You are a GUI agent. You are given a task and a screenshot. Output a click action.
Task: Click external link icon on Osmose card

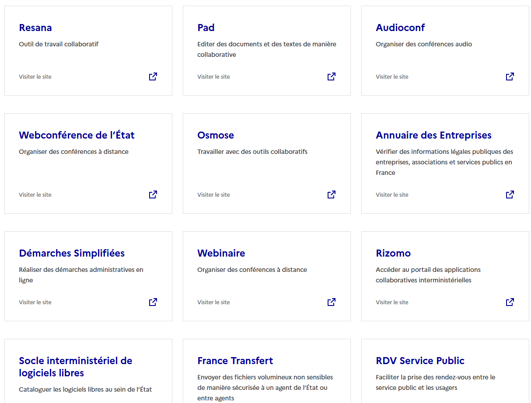point(332,195)
